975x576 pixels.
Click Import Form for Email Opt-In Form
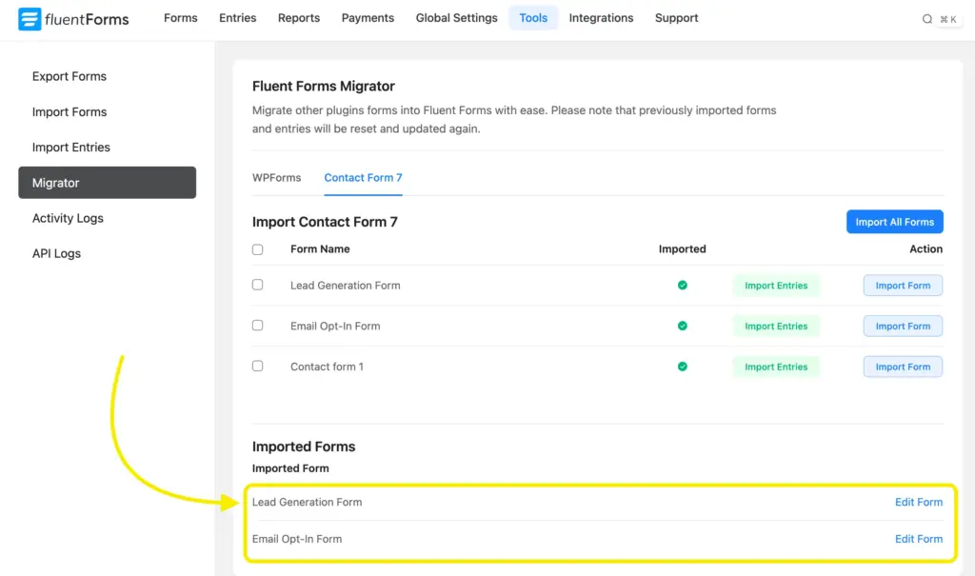pyautogui.click(x=903, y=326)
